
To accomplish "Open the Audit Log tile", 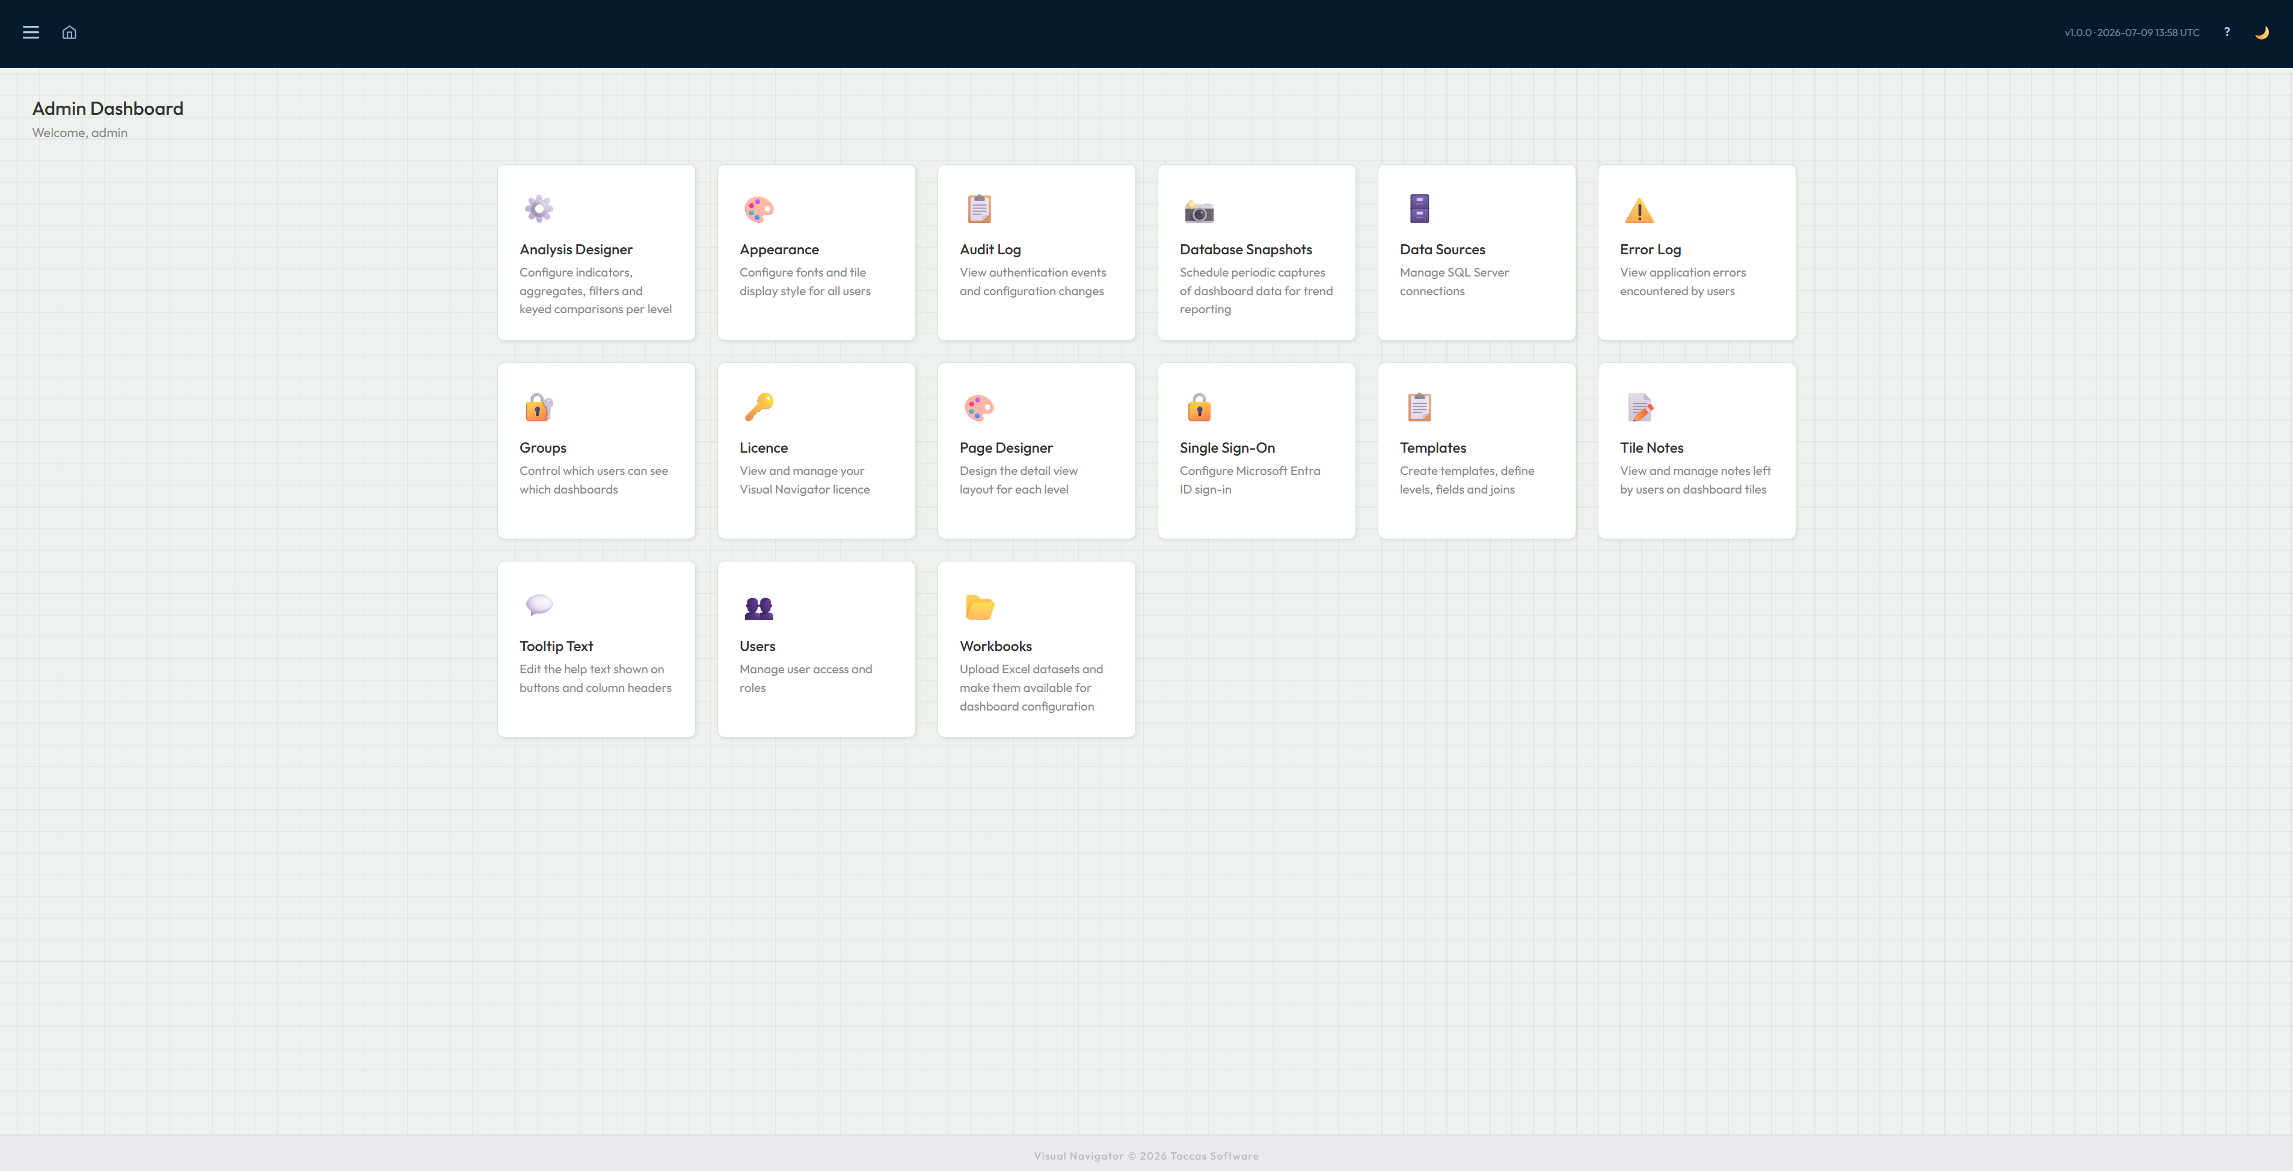I will (x=1036, y=252).
